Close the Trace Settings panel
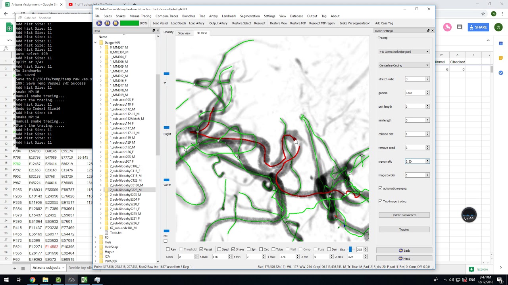This screenshot has width=508, height=285. (432, 30)
